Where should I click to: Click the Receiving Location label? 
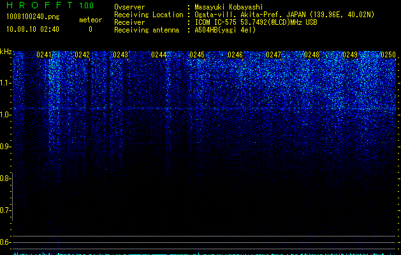(149, 15)
